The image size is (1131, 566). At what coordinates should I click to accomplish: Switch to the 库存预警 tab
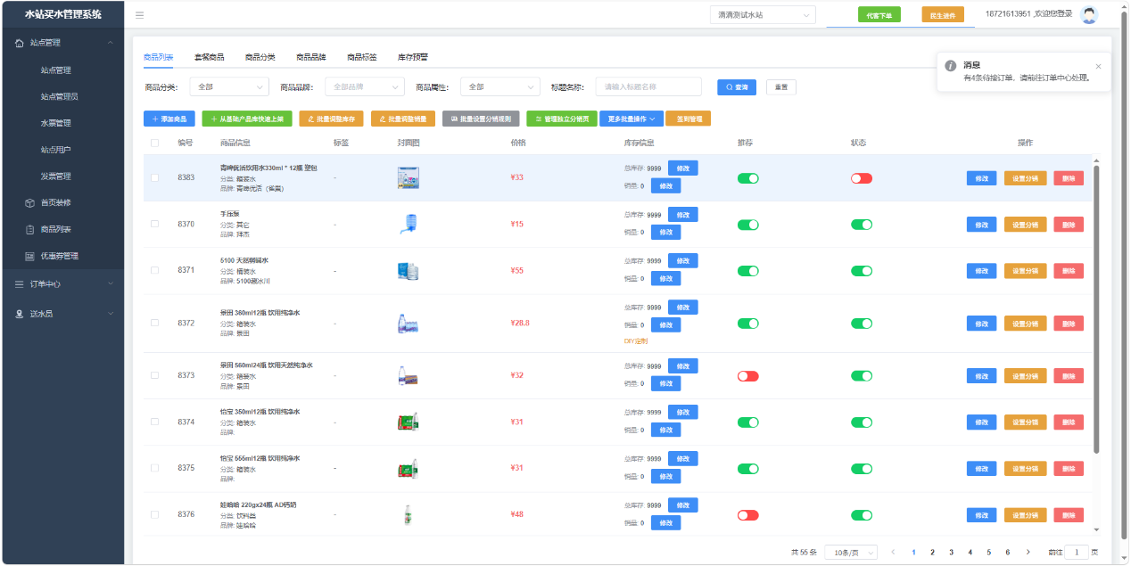coord(413,57)
